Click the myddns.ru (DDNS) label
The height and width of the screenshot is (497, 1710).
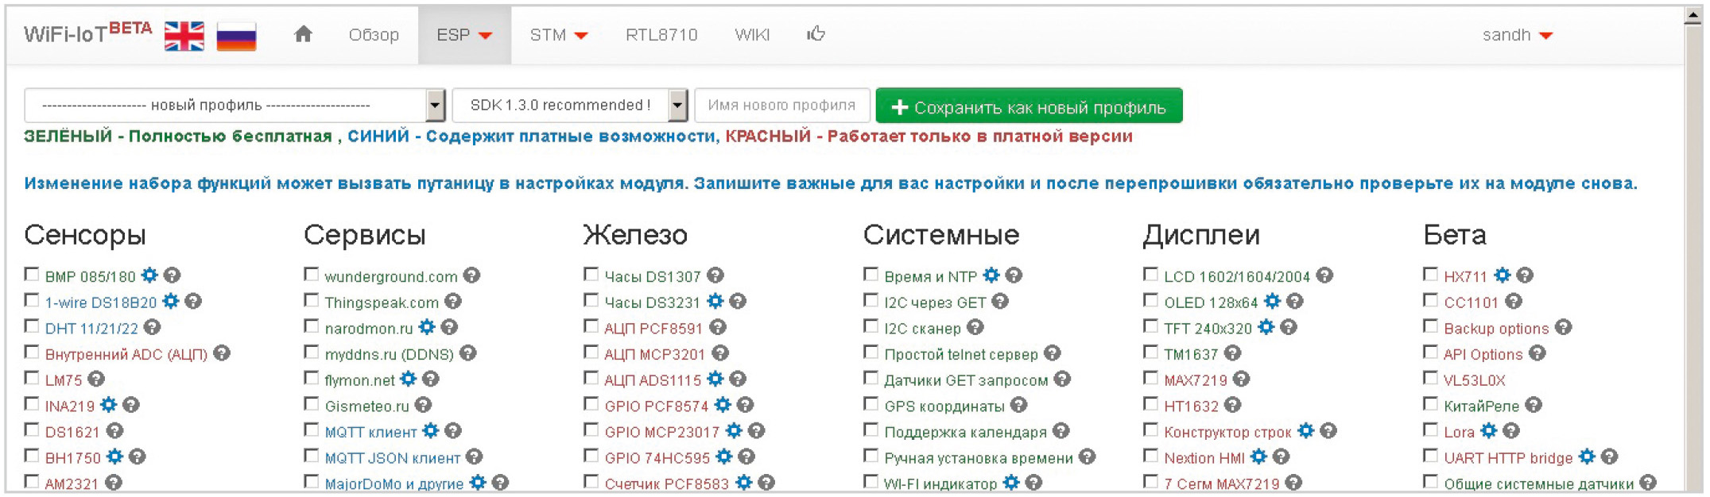click(389, 354)
